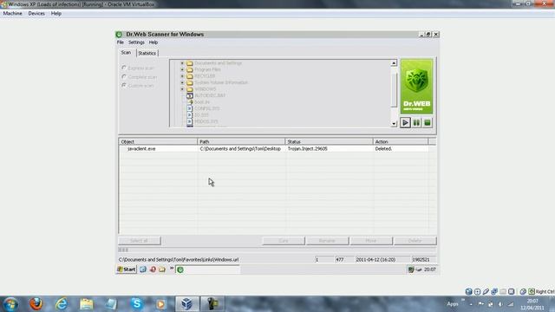Click the Cure button

click(x=284, y=241)
